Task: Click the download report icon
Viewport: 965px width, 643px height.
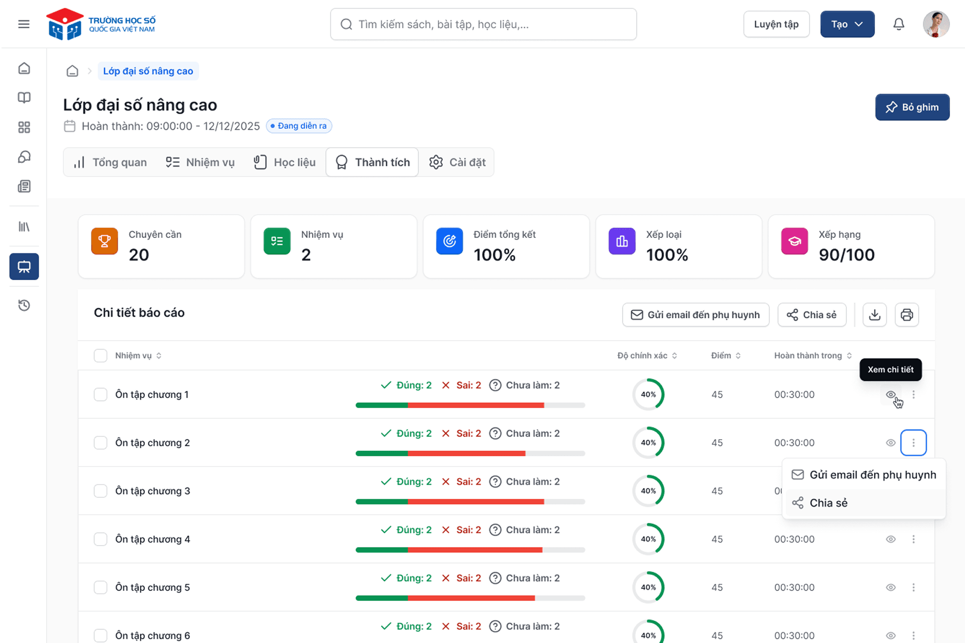Action: click(875, 315)
